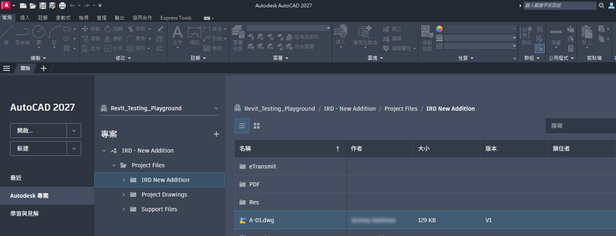Open Layer Properties (圖層性質) manager
This screenshot has height=236, width=616.
238,37
